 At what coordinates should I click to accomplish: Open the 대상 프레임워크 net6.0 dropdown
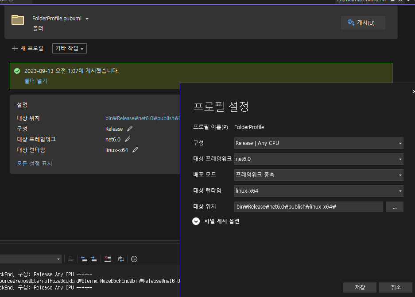318,159
